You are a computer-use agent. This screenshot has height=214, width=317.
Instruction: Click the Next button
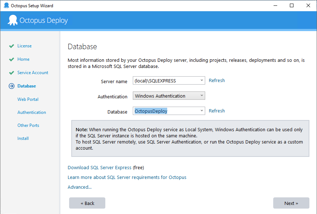click(x=291, y=203)
